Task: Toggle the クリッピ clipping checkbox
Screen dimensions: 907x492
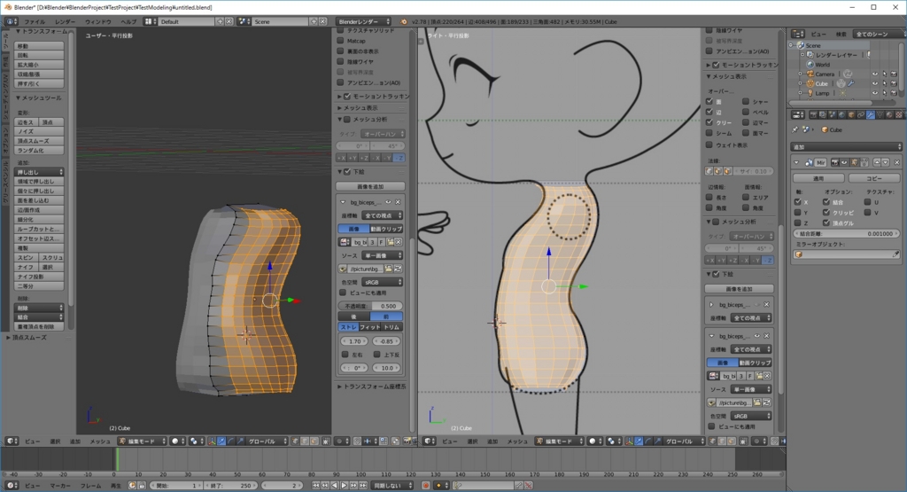Action: point(826,213)
